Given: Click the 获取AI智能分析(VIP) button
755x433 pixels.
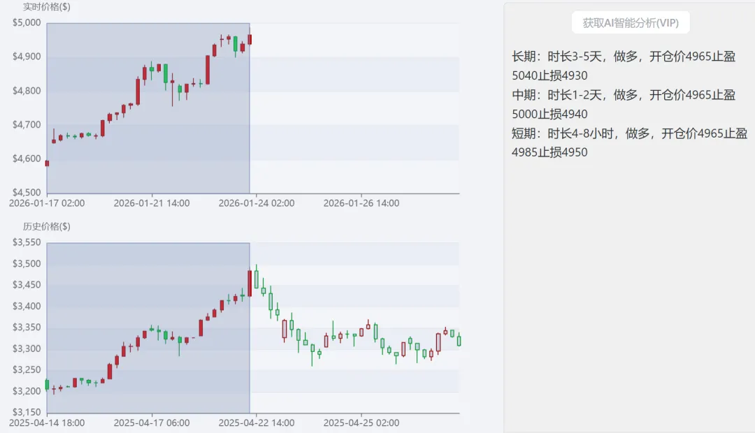Looking at the screenshot, I should (x=631, y=22).
